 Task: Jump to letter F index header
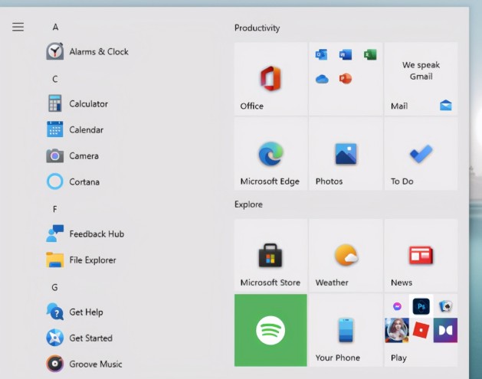55,210
